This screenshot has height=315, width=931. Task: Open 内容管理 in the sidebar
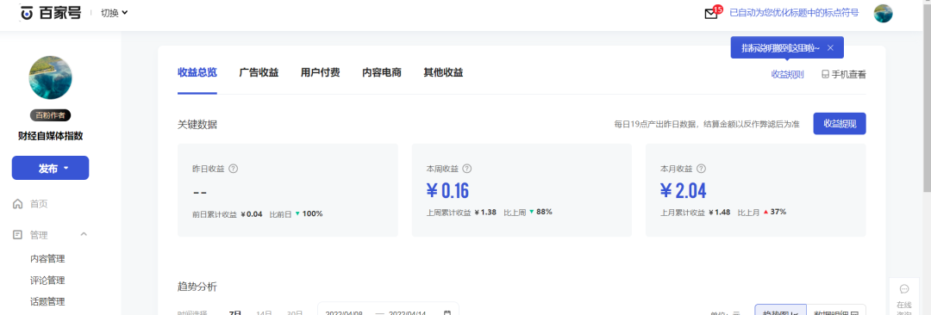(47, 259)
